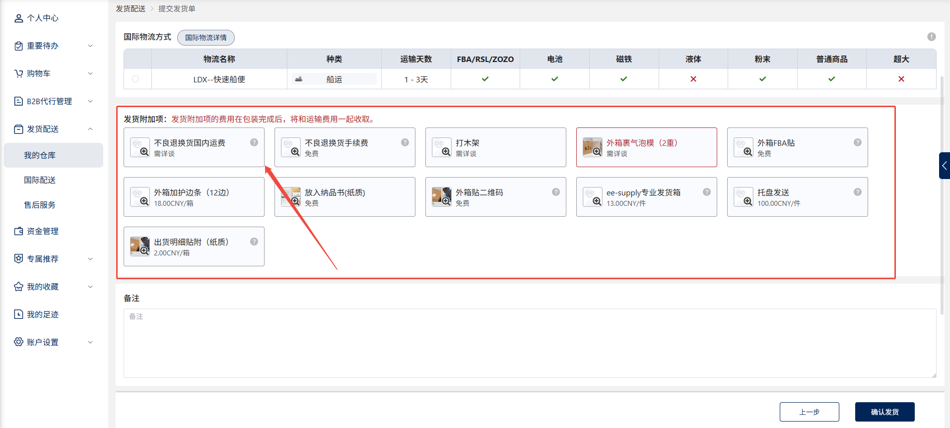Toggle the 外箱加护边条（12边）add-on
This screenshot has height=428, width=950.
(x=194, y=197)
